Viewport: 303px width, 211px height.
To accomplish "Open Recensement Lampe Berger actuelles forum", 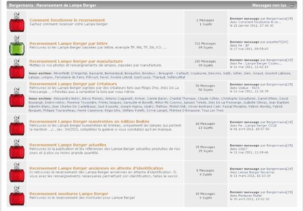I will click(x=67, y=145).
